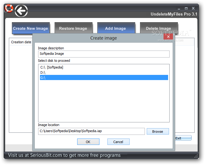205x165 pixels.
Task: Select the G:\ disk entry
Action: (x=104, y=78)
